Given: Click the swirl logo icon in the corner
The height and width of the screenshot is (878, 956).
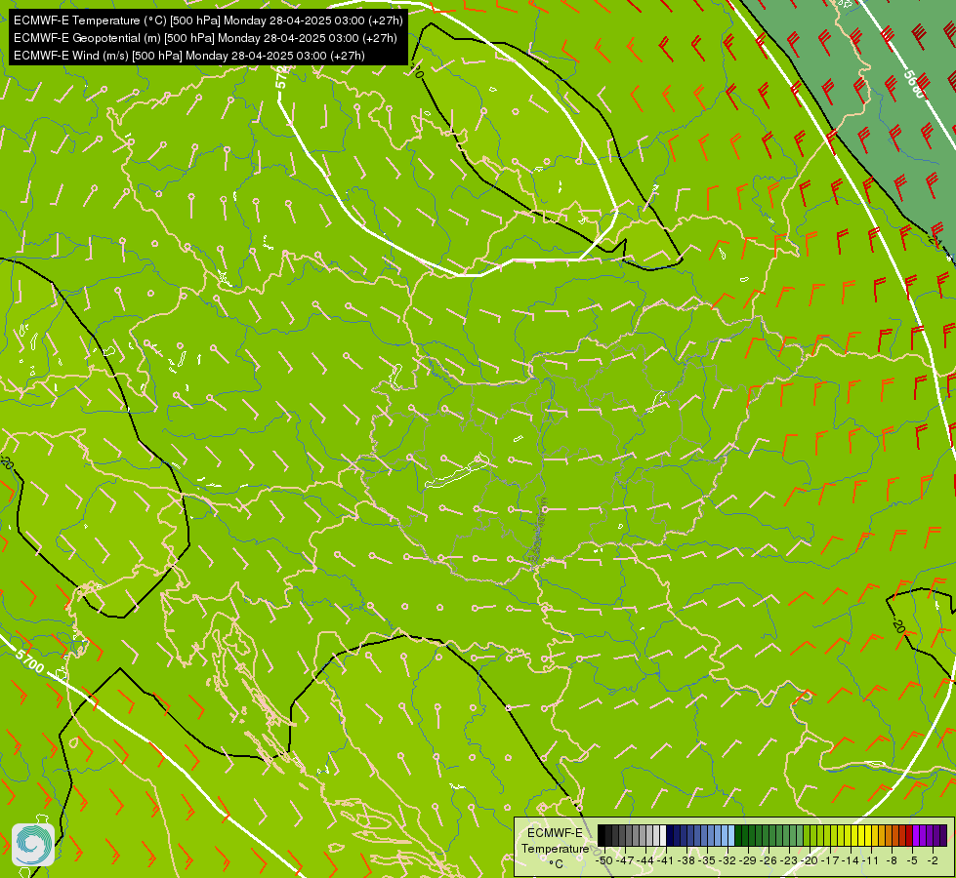Looking at the screenshot, I should click(33, 845).
